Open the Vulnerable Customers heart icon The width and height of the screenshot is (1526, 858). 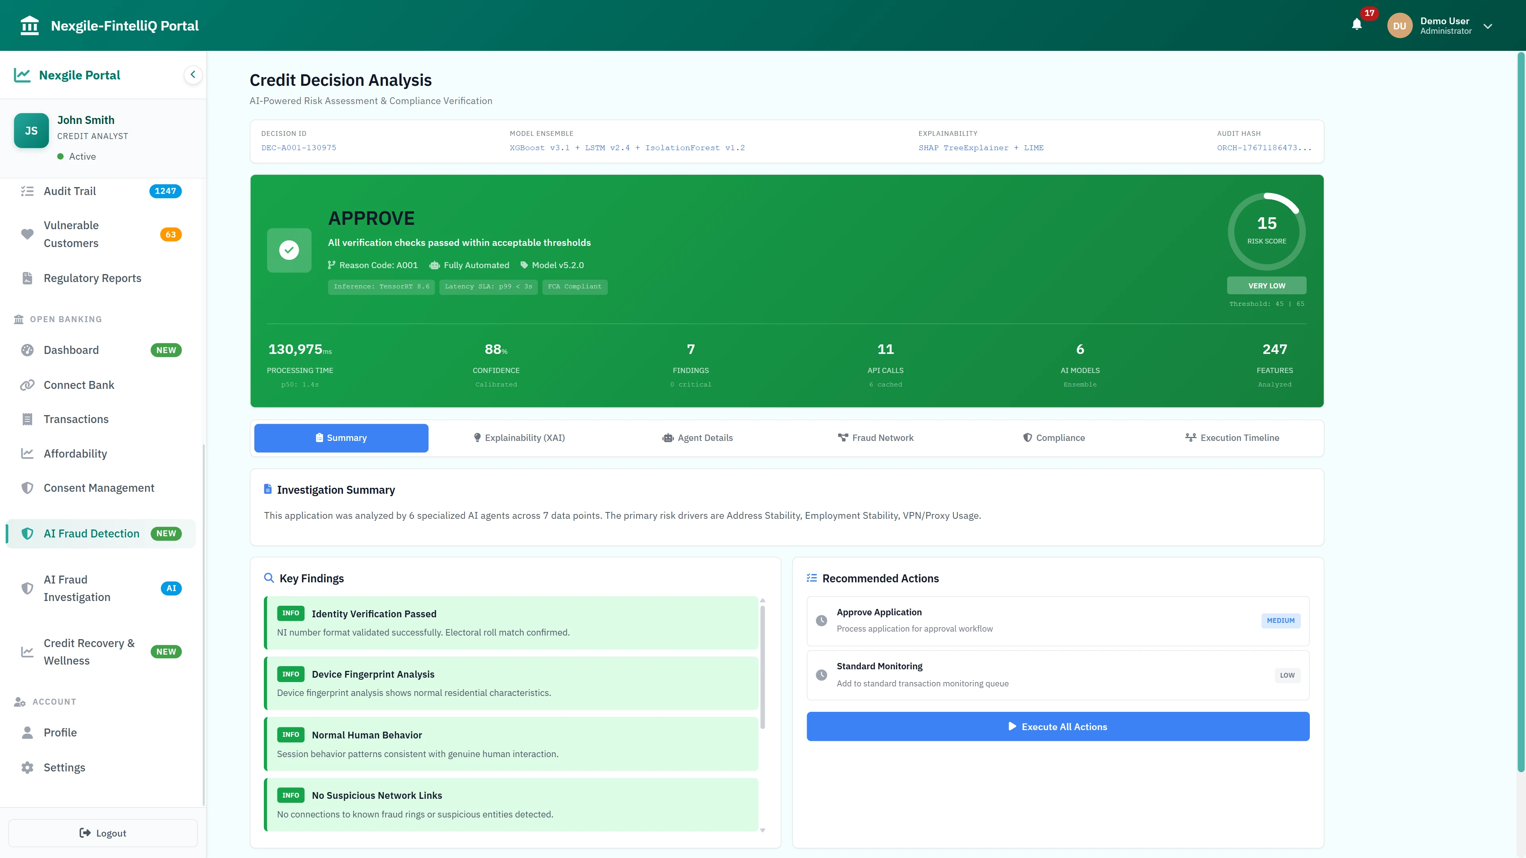pyautogui.click(x=27, y=234)
